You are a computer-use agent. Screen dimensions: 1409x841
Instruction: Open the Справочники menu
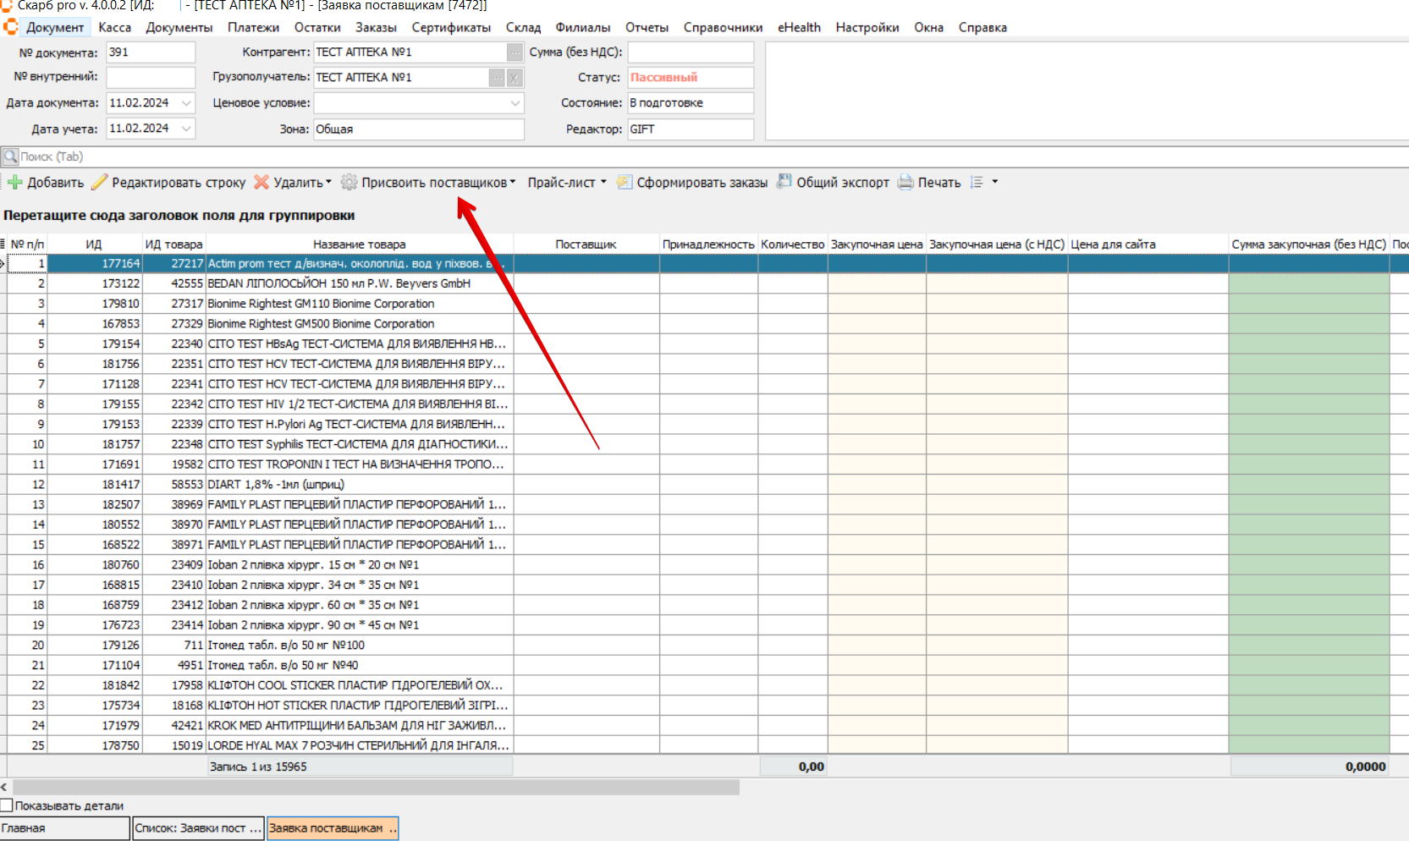[x=723, y=27]
